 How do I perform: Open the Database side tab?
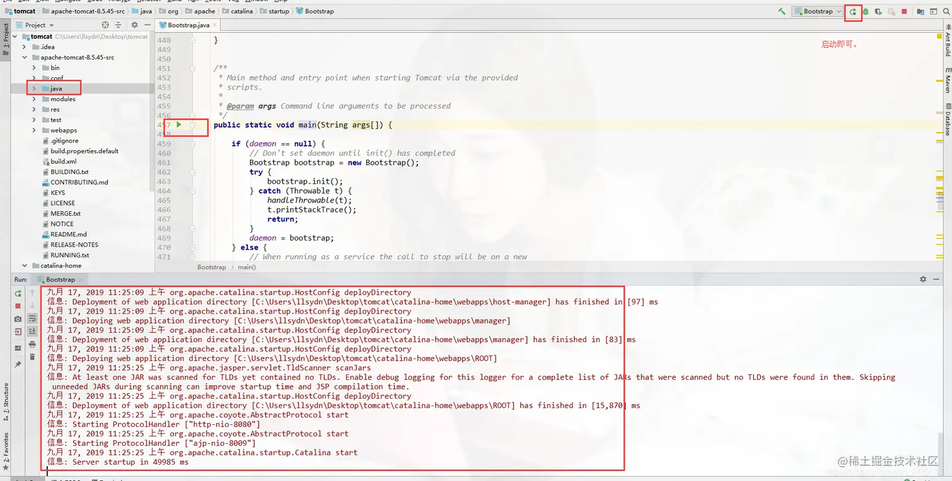(x=948, y=119)
